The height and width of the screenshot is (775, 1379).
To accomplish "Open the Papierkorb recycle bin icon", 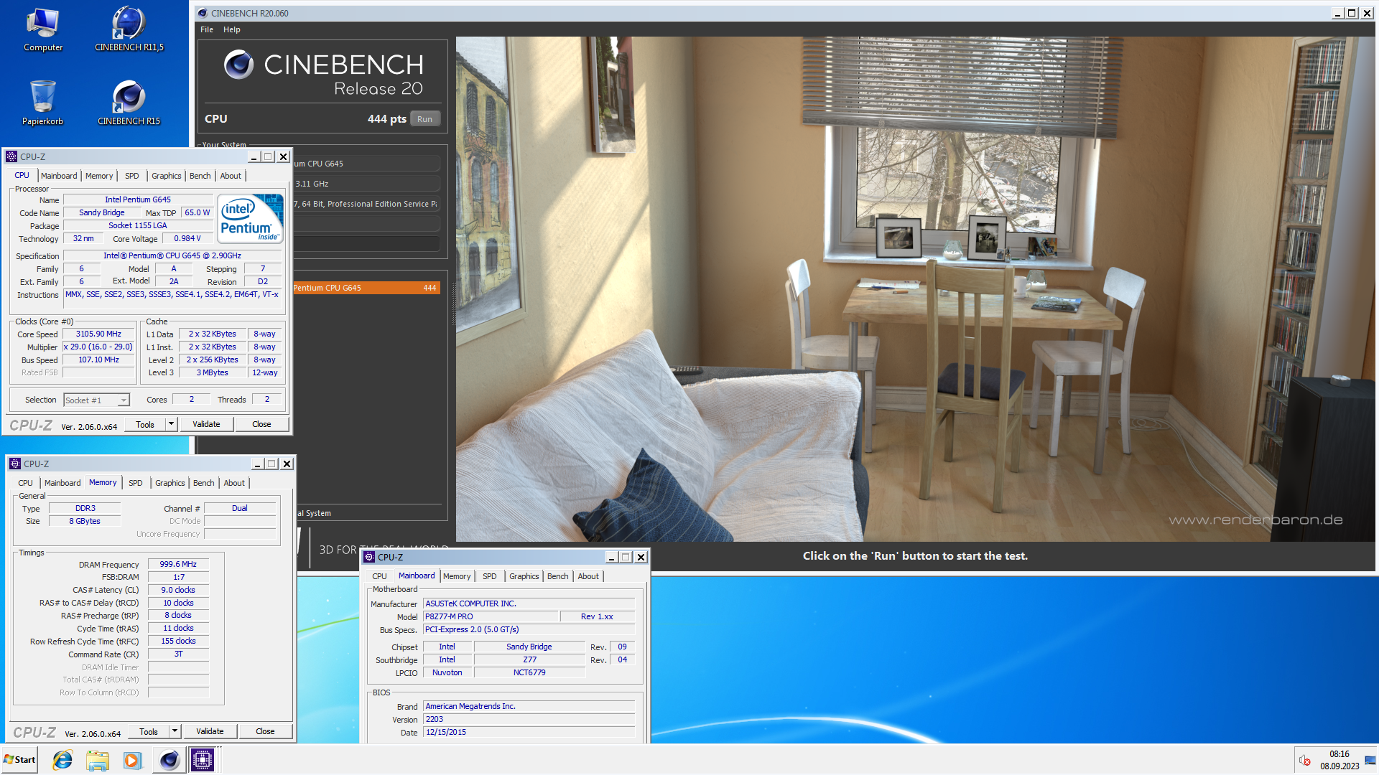I will pos(42,103).
